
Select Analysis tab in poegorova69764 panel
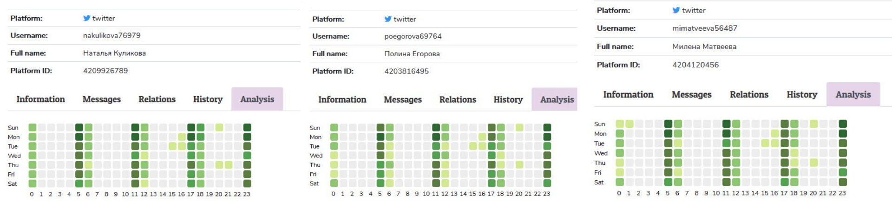point(557,100)
